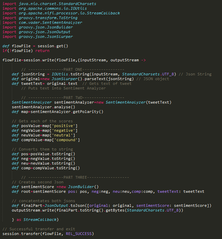Screen dimensions: 222x239
Task: Click compValue.toString() line
Action: [x=46, y=168]
